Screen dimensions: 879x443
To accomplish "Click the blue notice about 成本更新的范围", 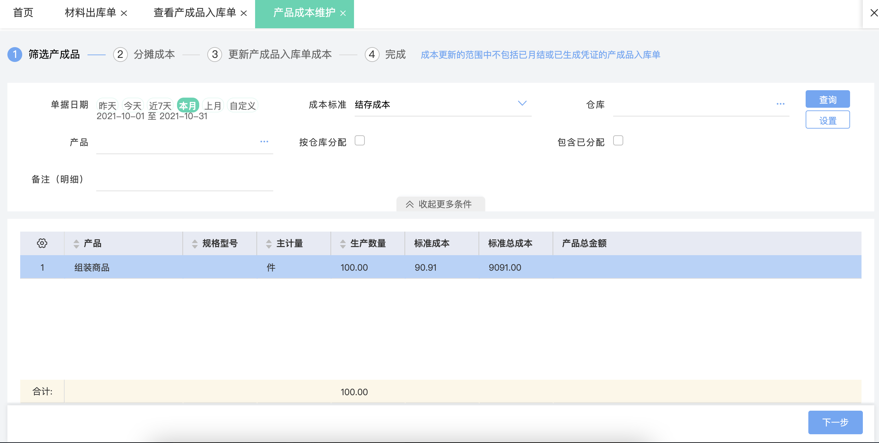I will [540, 55].
